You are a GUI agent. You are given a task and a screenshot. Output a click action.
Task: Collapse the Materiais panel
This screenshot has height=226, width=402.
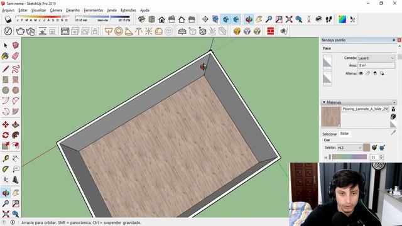coord(324,102)
